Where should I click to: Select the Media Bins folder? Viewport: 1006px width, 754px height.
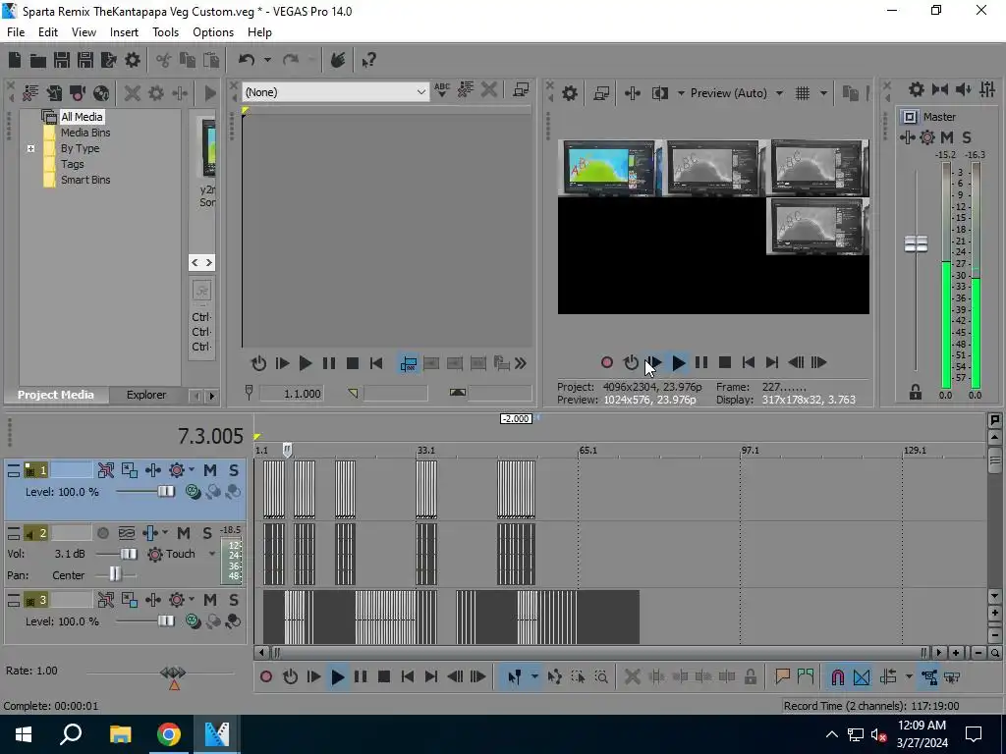tap(85, 133)
